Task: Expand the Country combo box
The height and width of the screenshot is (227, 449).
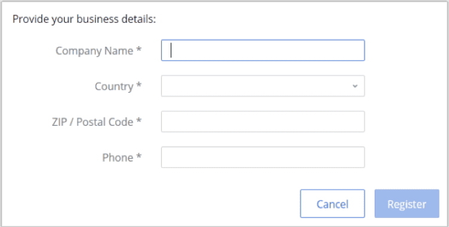Action: click(x=263, y=86)
